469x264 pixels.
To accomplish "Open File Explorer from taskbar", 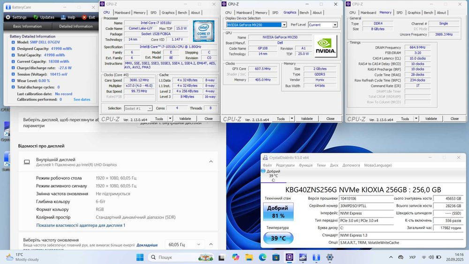I will click(249, 257).
